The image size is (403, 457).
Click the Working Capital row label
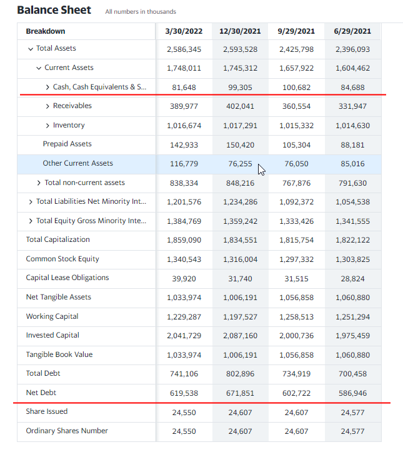[x=52, y=316]
